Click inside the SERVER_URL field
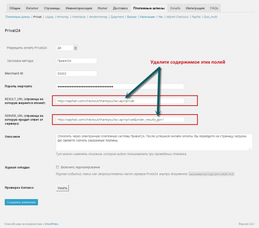 (120, 119)
